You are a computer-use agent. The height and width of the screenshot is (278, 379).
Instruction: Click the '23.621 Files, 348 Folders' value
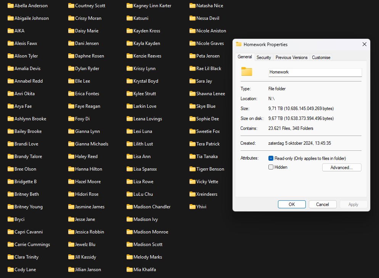point(291,128)
